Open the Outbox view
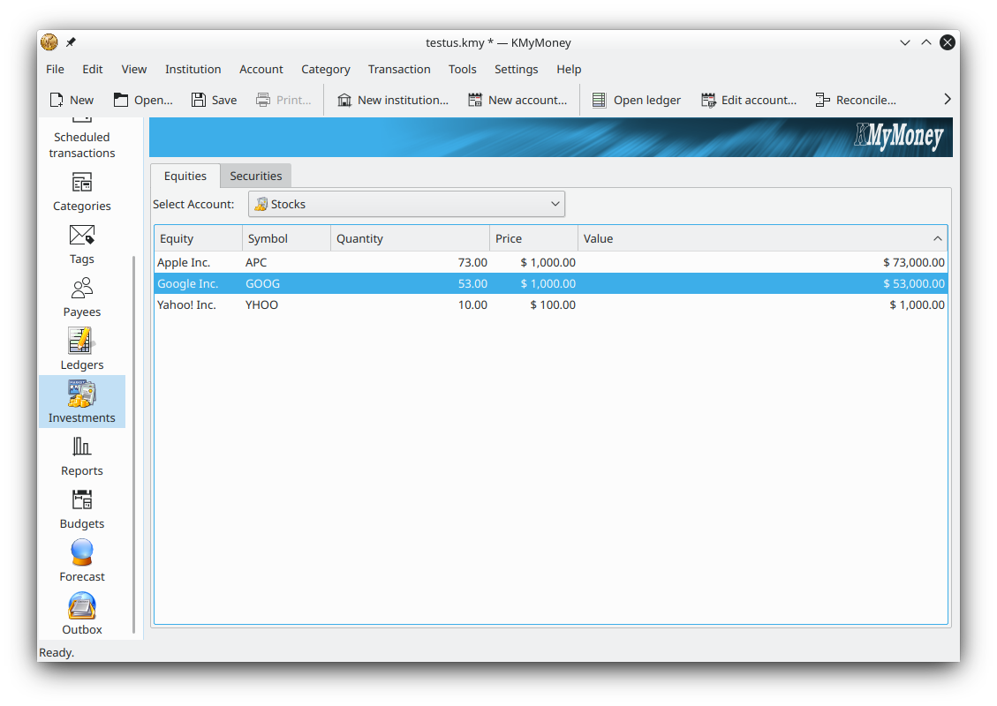Image resolution: width=997 pixels, height=706 pixels. pyautogui.click(x=81, y=613)
